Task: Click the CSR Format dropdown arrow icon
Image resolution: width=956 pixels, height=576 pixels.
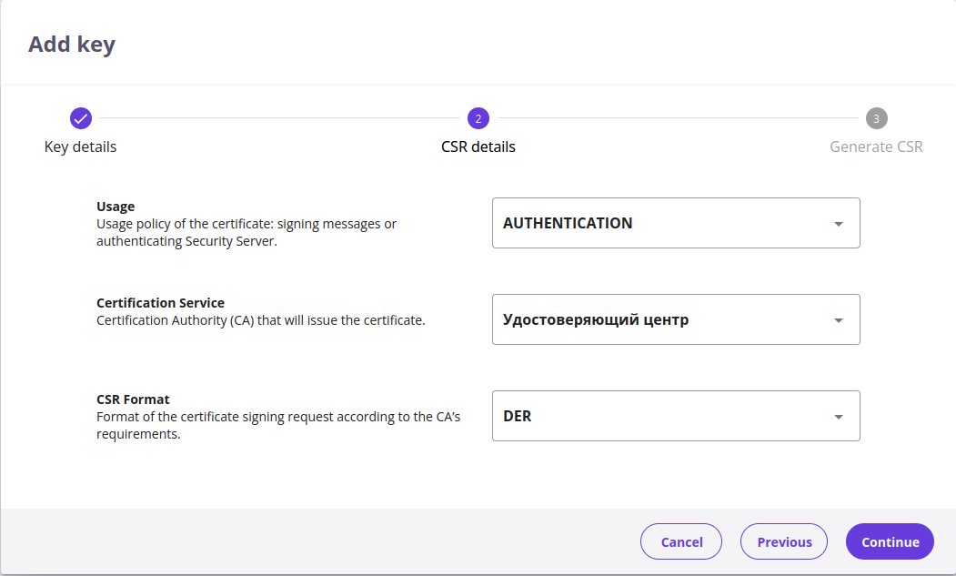Action: 839,417
